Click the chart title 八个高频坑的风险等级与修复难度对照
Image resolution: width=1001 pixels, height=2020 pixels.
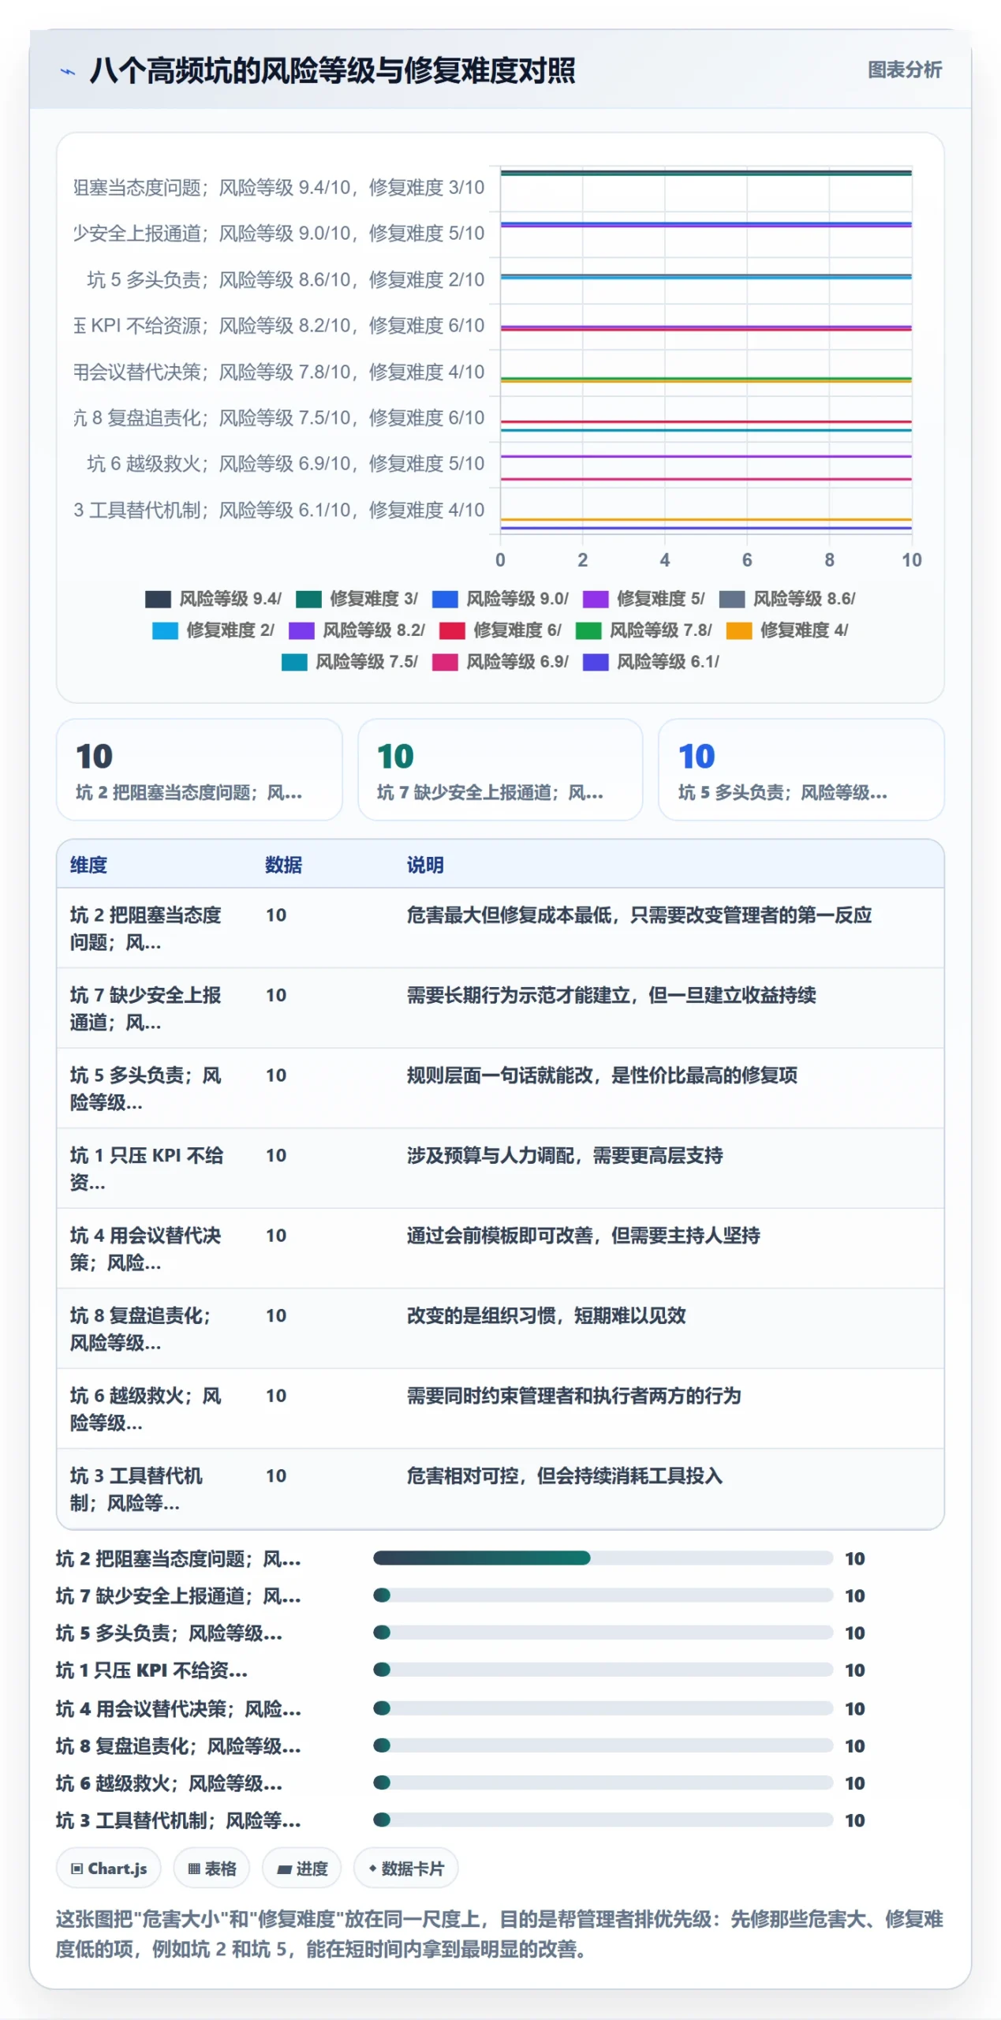pyautogui.click(x=332, y=70)
